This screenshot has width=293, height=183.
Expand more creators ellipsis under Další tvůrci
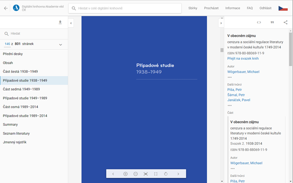pos(230,106)
